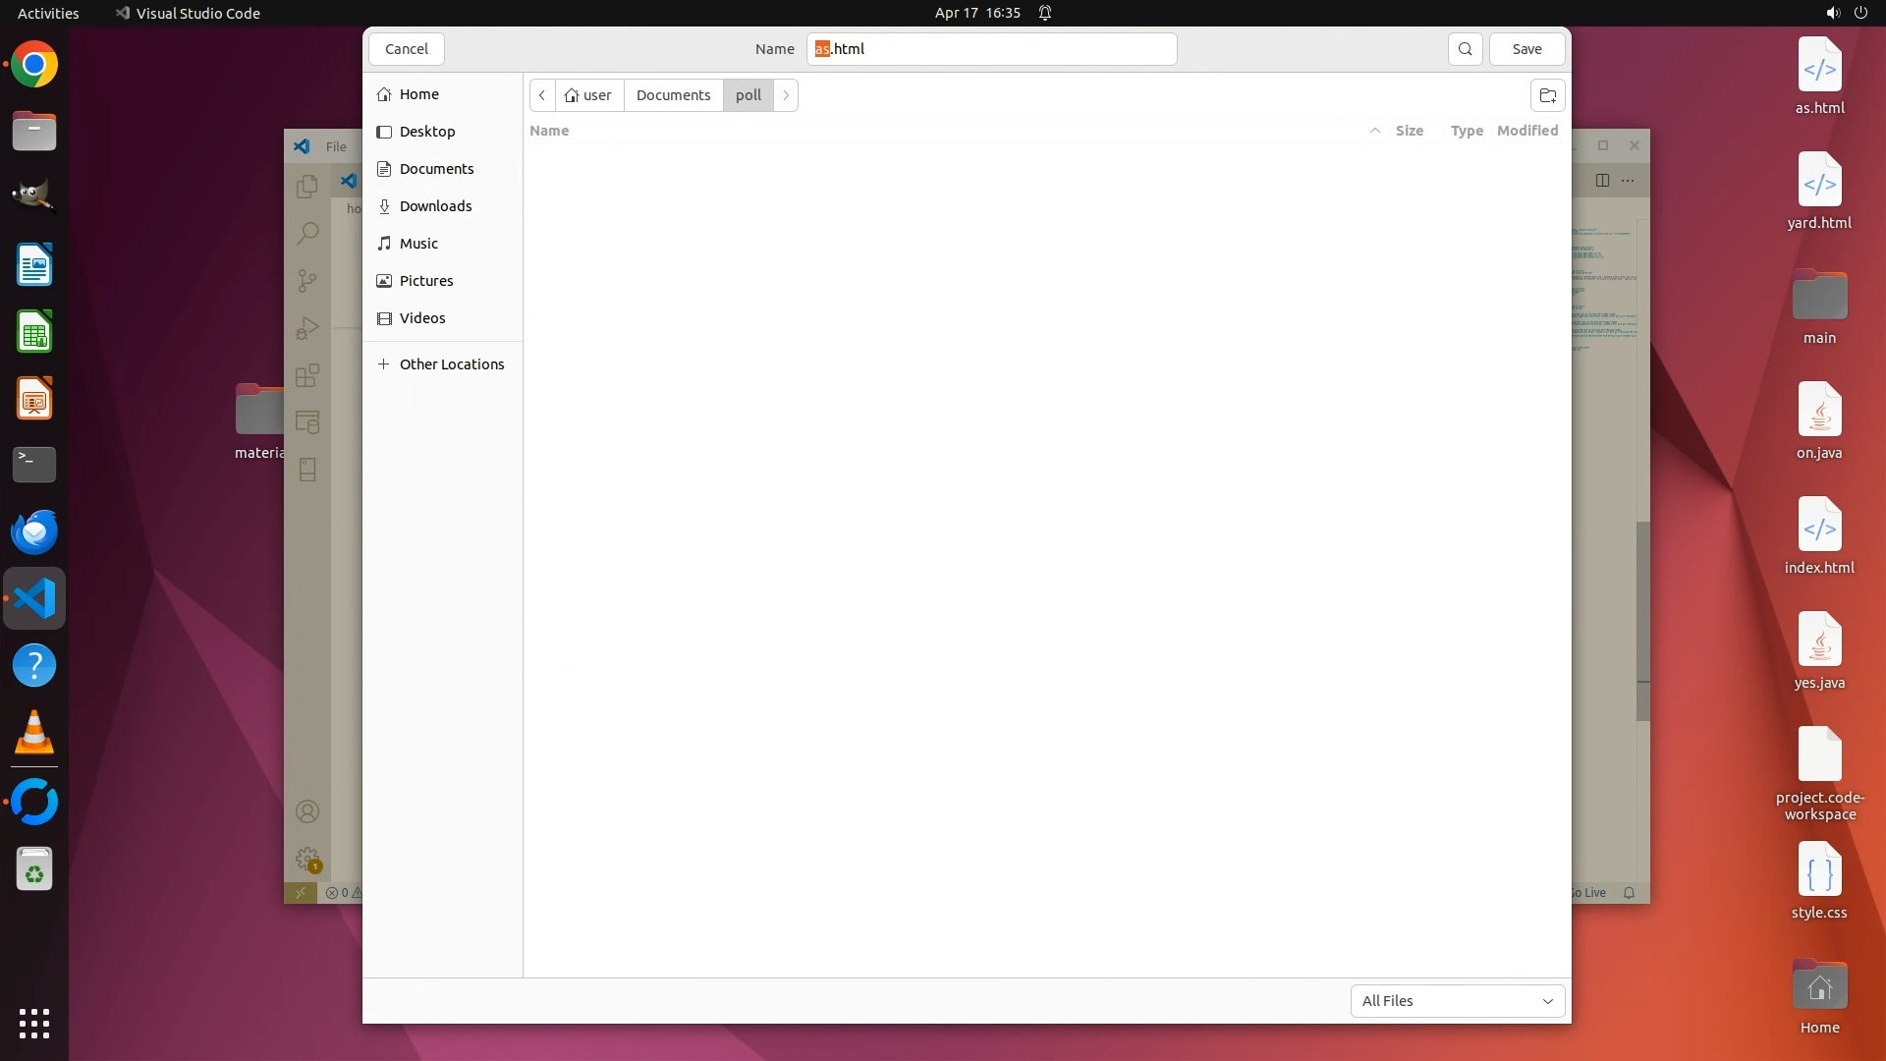Launch Google Chrome from the dock
Screen dimensions: 1886x1061
click(34, 65)
